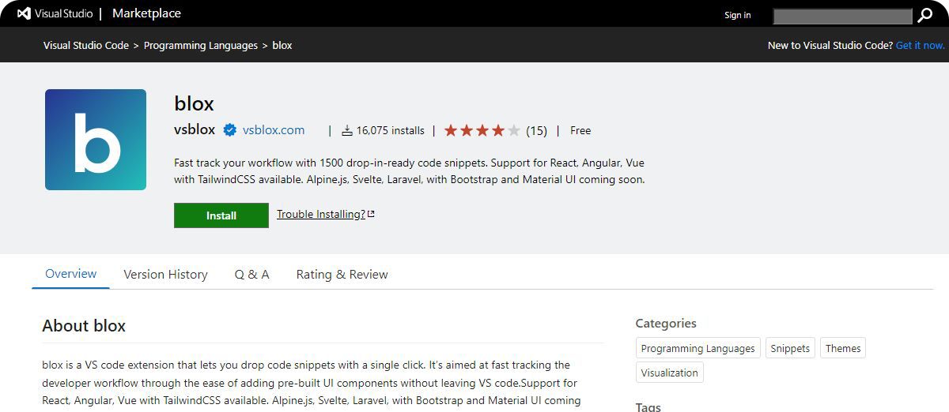Image resolution: width=949 pixels, height=412 pixels.
Task: Click the blox extension title
Action: point(194,103)
